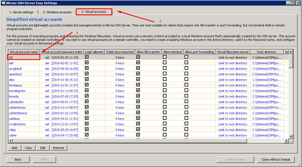This screenshot has width=302, height=167.
Task: Click the horizontal scrollbar right arrow
Action: (287, 141)
